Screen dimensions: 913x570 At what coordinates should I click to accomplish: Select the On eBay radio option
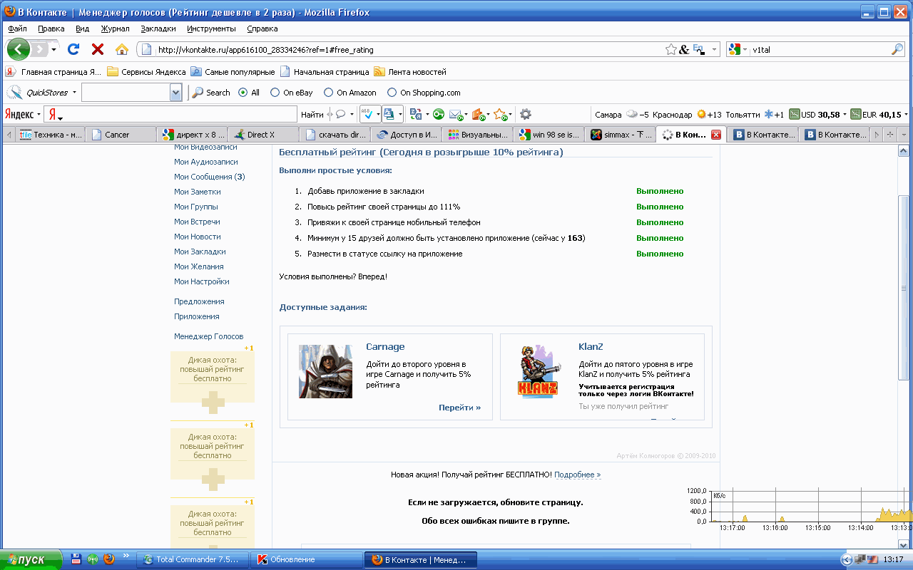tap(275, 93)
